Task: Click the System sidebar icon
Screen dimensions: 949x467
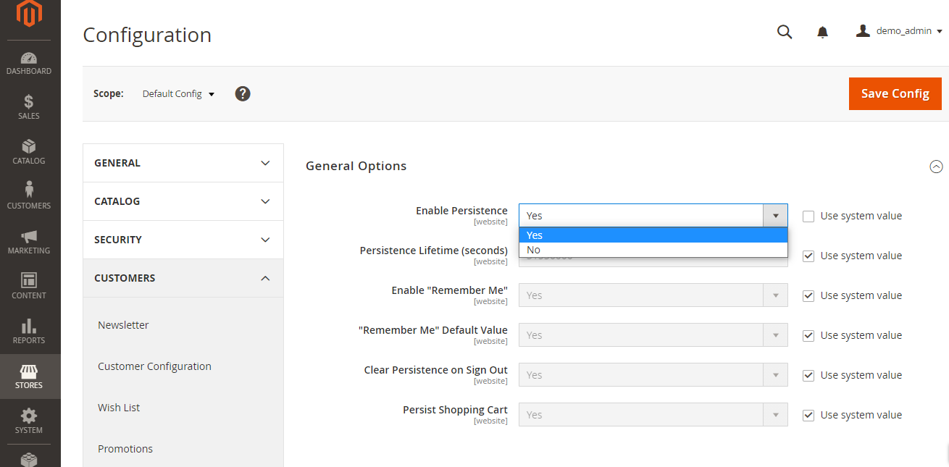Action: 29,421
